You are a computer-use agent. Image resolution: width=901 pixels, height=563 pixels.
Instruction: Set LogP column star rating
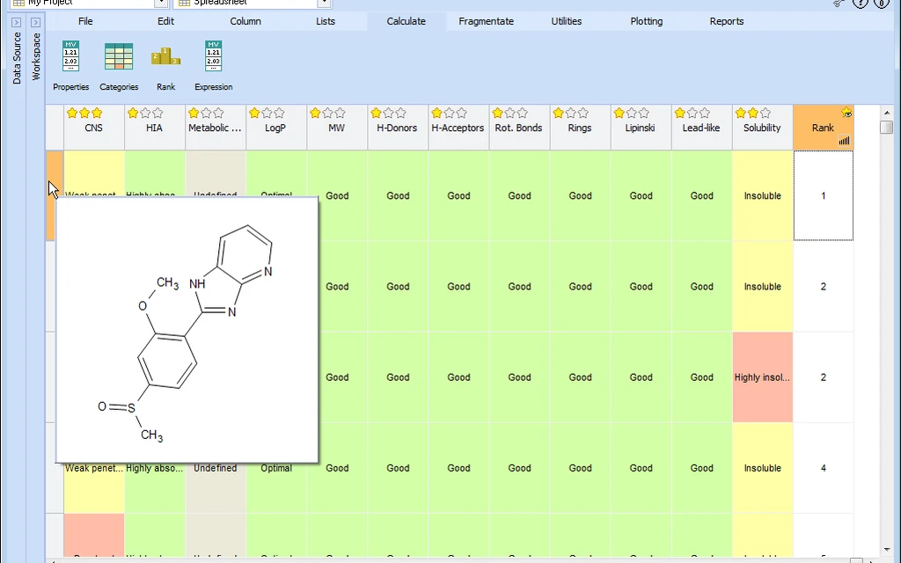pos(267,113)
